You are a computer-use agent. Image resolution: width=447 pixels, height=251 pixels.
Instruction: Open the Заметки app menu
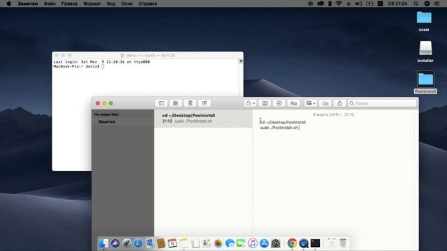27,3
